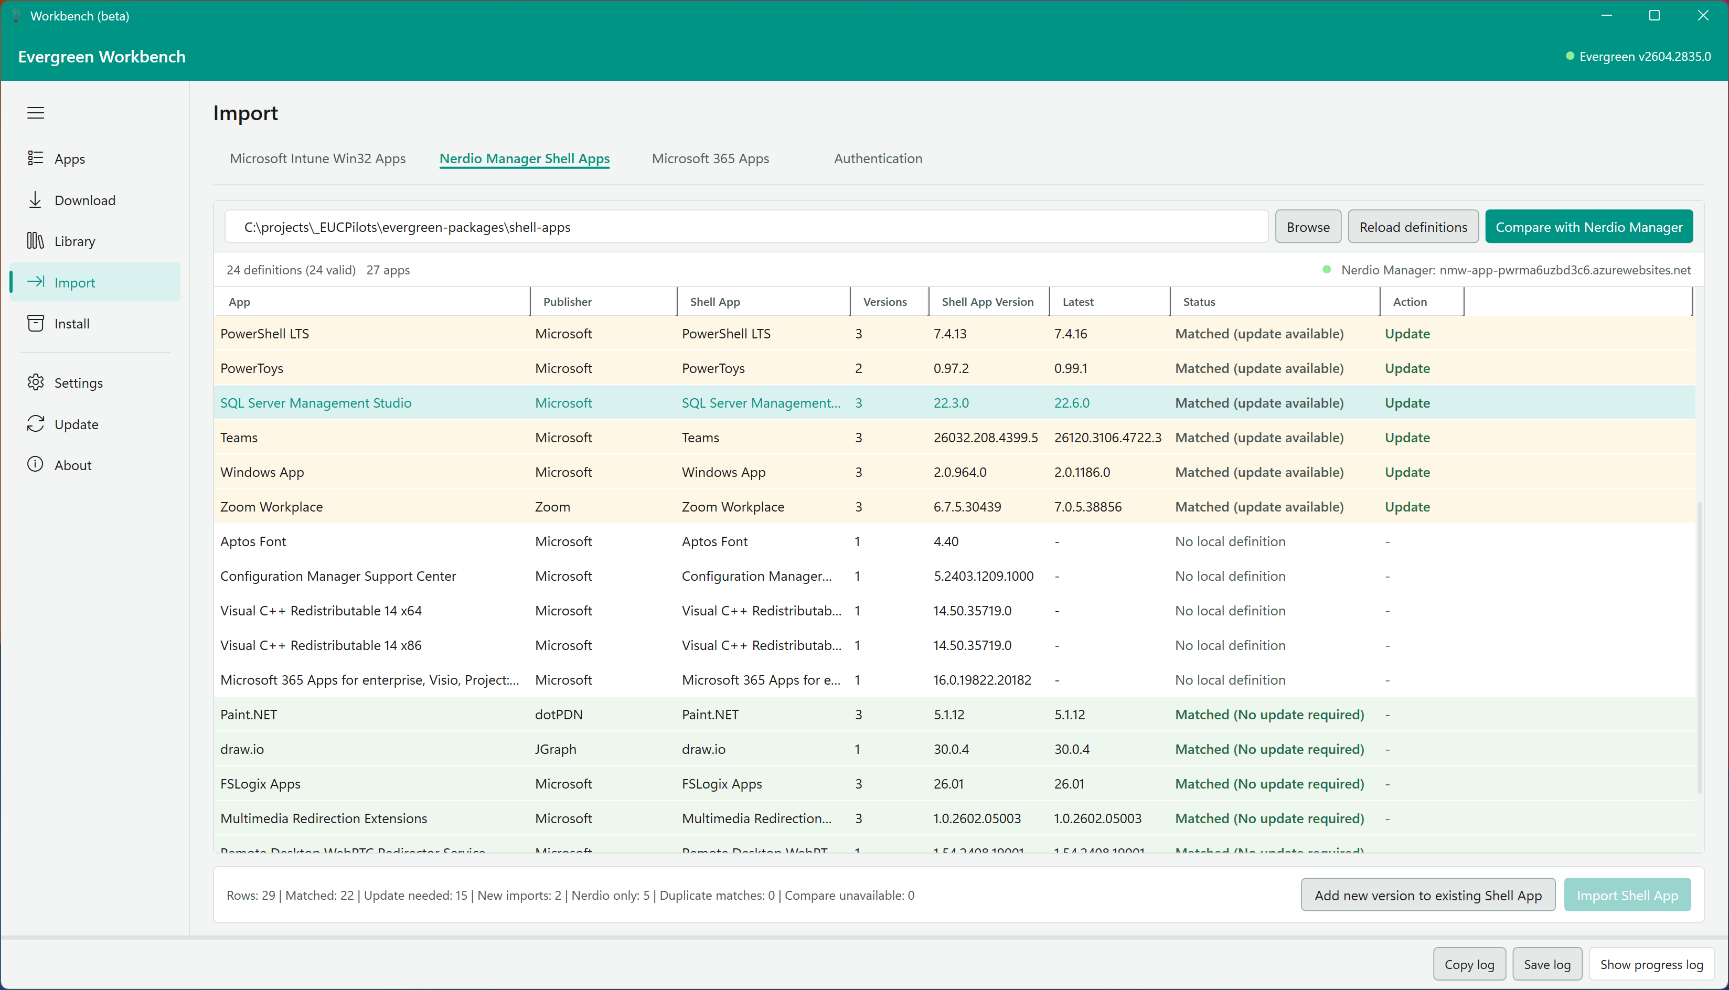Select the Paint.NET row name
Image resolution: width=1729 pixels, height=990 pixels.
(249, 715)
